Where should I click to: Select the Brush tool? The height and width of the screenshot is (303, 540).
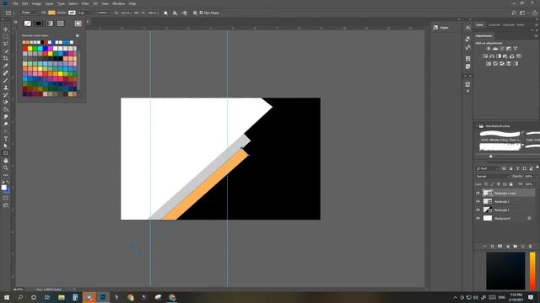6,81
